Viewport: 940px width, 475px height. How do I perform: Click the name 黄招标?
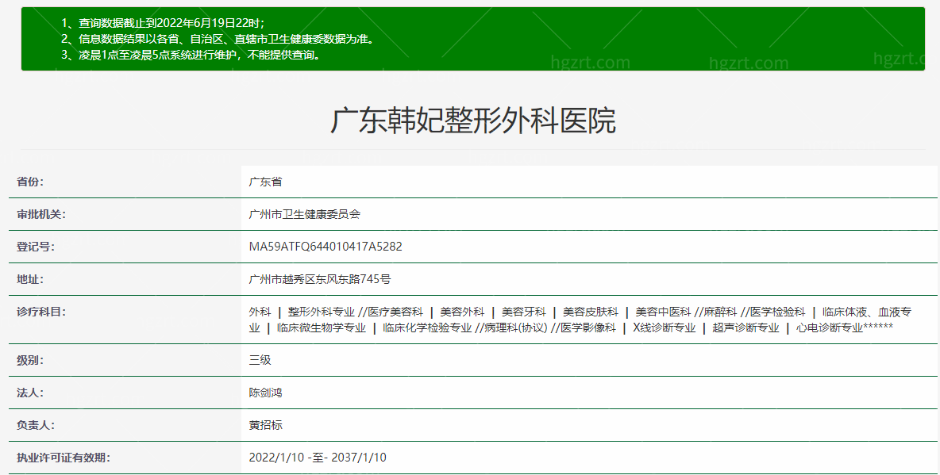click(x=266, y=425)
